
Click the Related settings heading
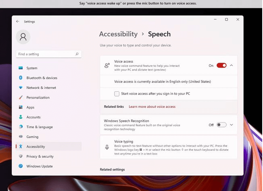click(x=112, y=169)
